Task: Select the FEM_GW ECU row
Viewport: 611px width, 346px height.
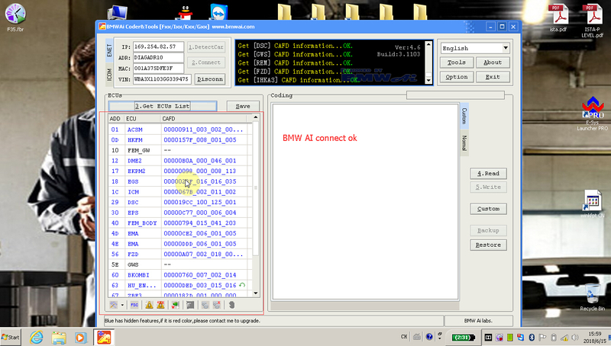Action: 180,150
